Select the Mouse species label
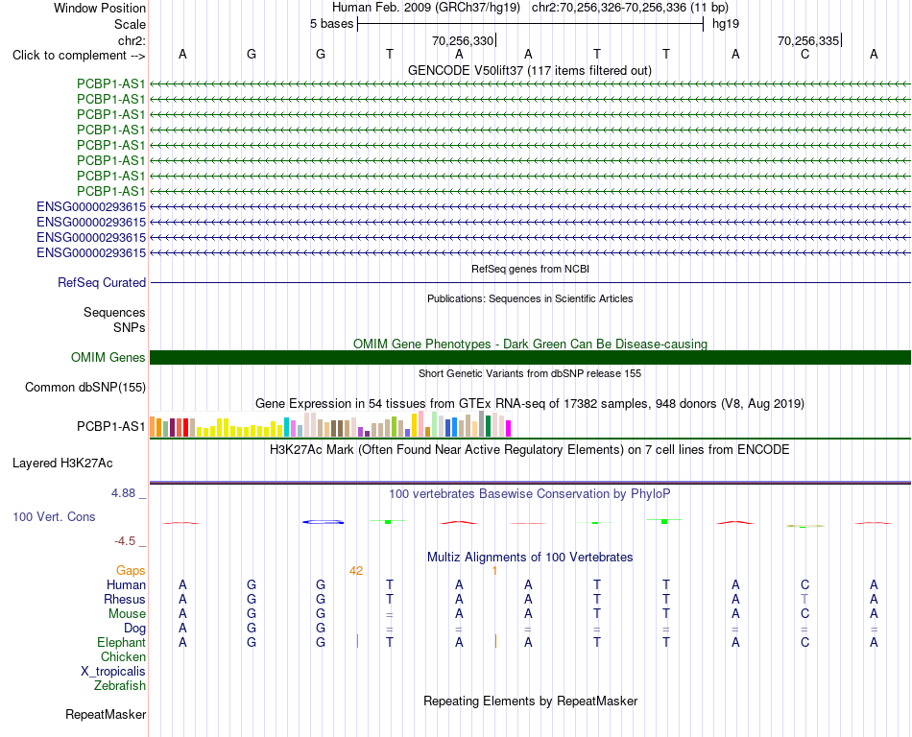912x737 pixels. point(127,614)
